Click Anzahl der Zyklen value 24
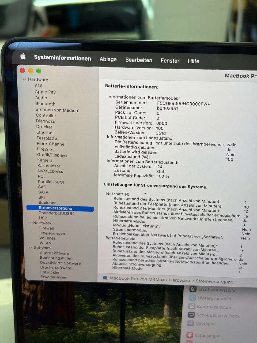The image size is (257, 343). tap(160, 167)
